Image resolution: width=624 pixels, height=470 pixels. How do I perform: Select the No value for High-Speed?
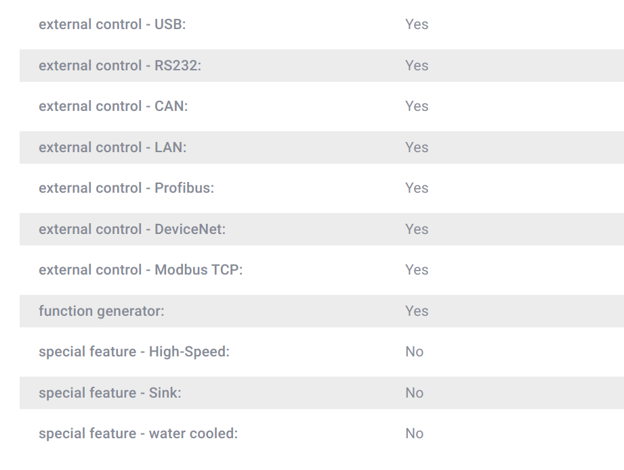414,352
